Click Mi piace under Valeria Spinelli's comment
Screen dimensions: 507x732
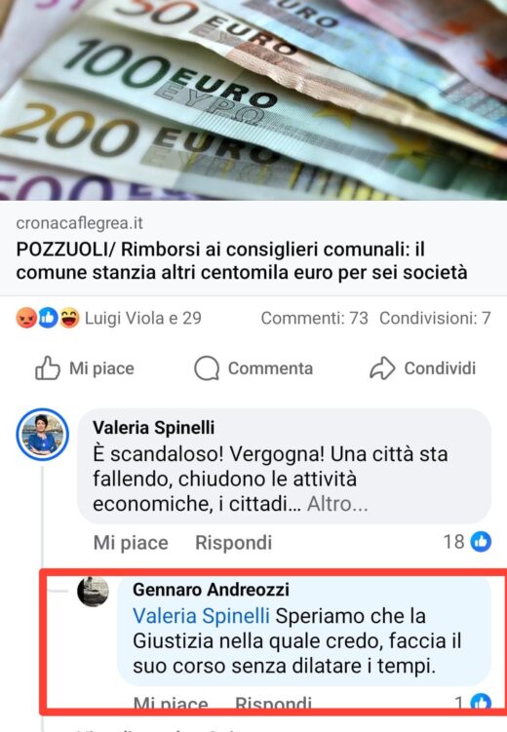pos(131,543)
